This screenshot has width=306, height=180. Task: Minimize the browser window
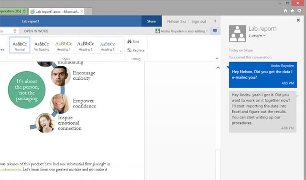pos(280,3)
